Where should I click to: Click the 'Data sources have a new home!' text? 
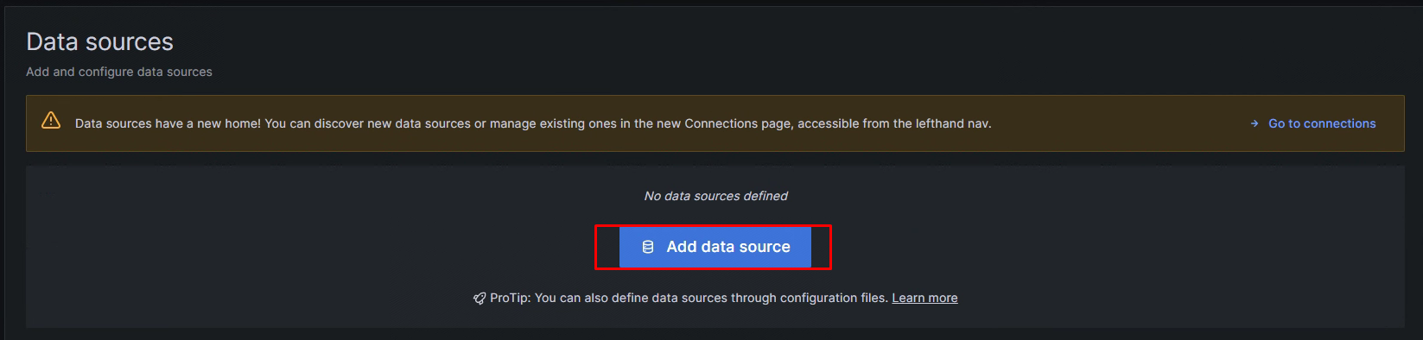pyautogui.click(x=168, y=123)
